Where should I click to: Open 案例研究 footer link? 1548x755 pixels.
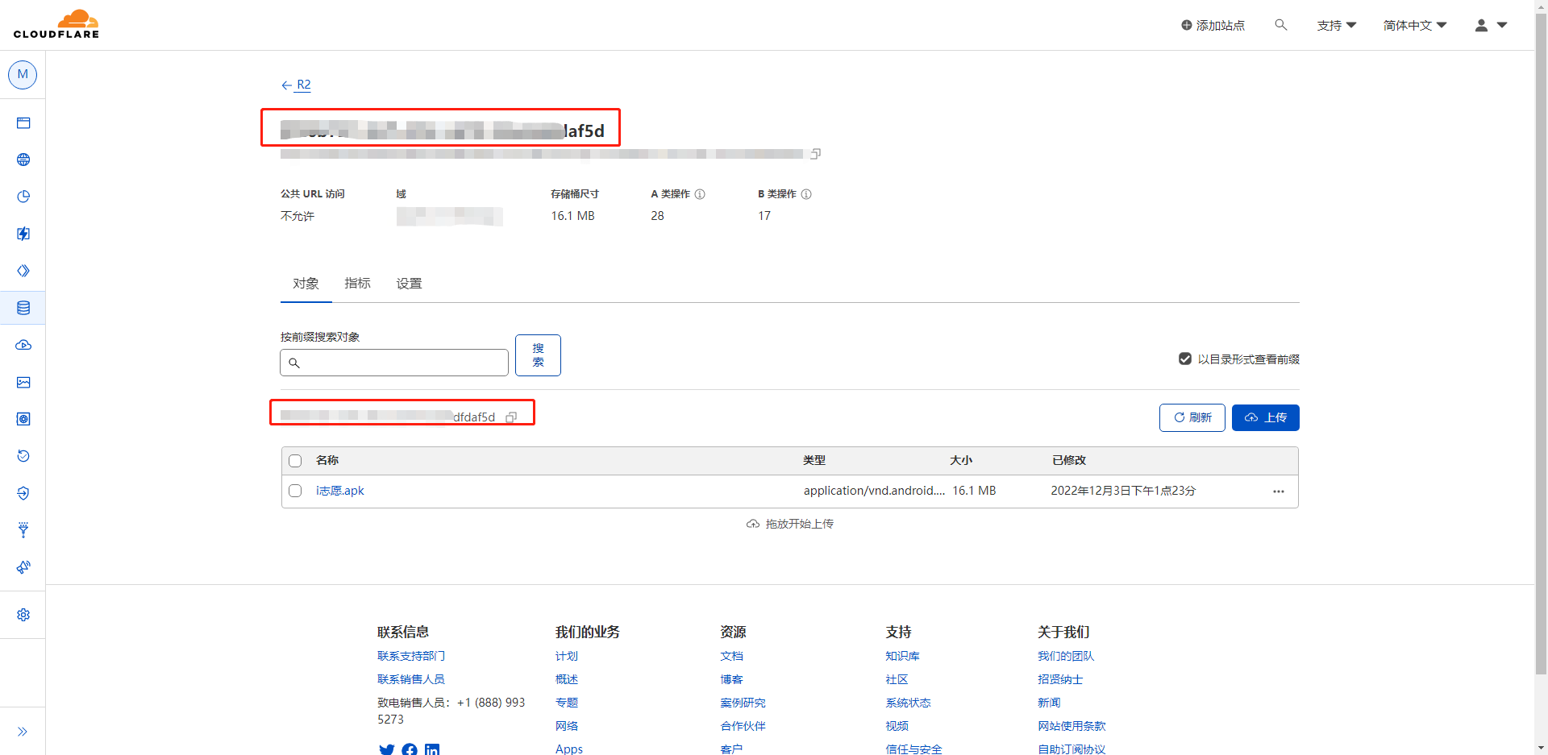pyautogui.click(x=743, y=703)
